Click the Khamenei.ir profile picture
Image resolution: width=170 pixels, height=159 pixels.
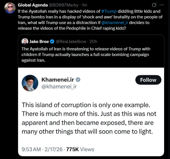(x=30, y=83)
